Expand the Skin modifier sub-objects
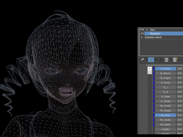This screenshot has height=137, width=183. 147,30
